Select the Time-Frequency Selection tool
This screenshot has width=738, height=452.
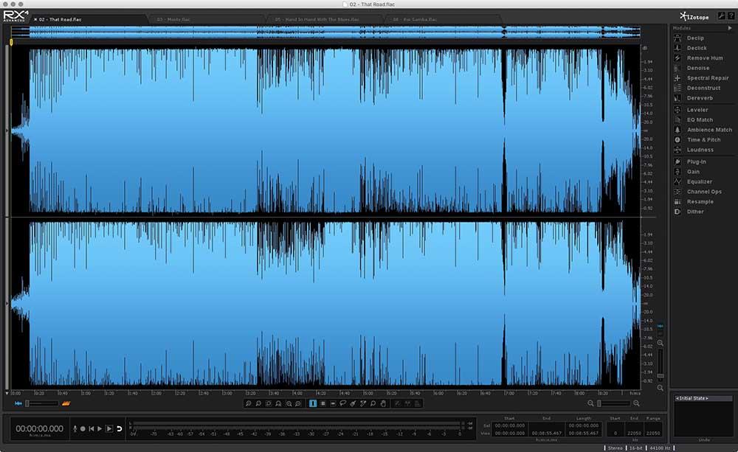pyautogui.click(x=323, y=403)
